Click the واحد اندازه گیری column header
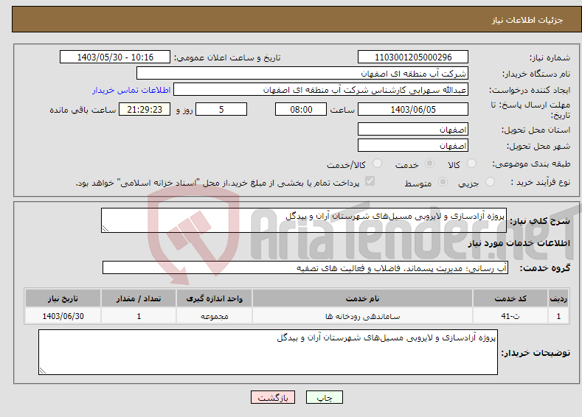Screen dimensions: 582x417 pos(214,298)
